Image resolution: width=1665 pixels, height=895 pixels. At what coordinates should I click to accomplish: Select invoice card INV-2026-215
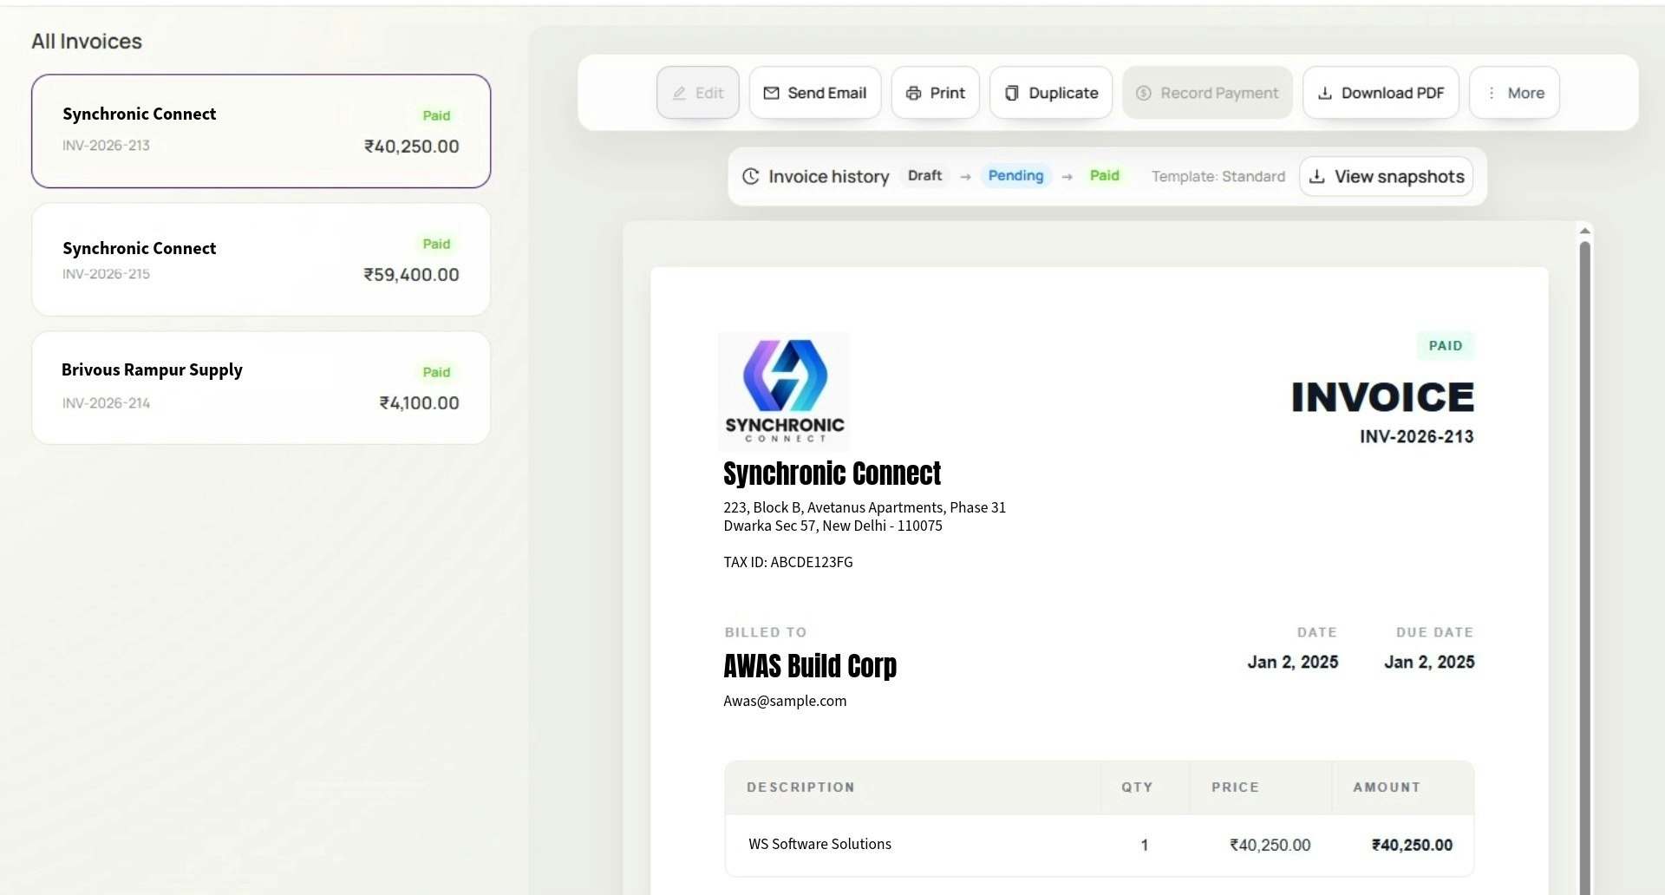[x=261, y=259]
